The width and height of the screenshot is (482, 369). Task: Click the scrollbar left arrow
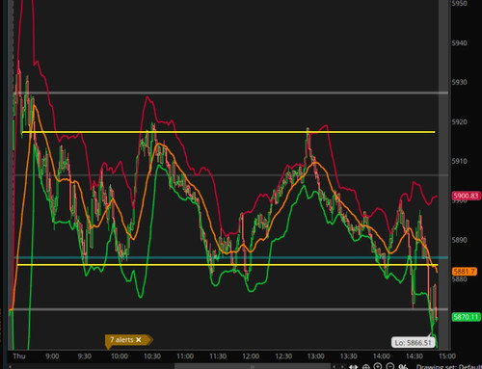[x=10, y=366]
